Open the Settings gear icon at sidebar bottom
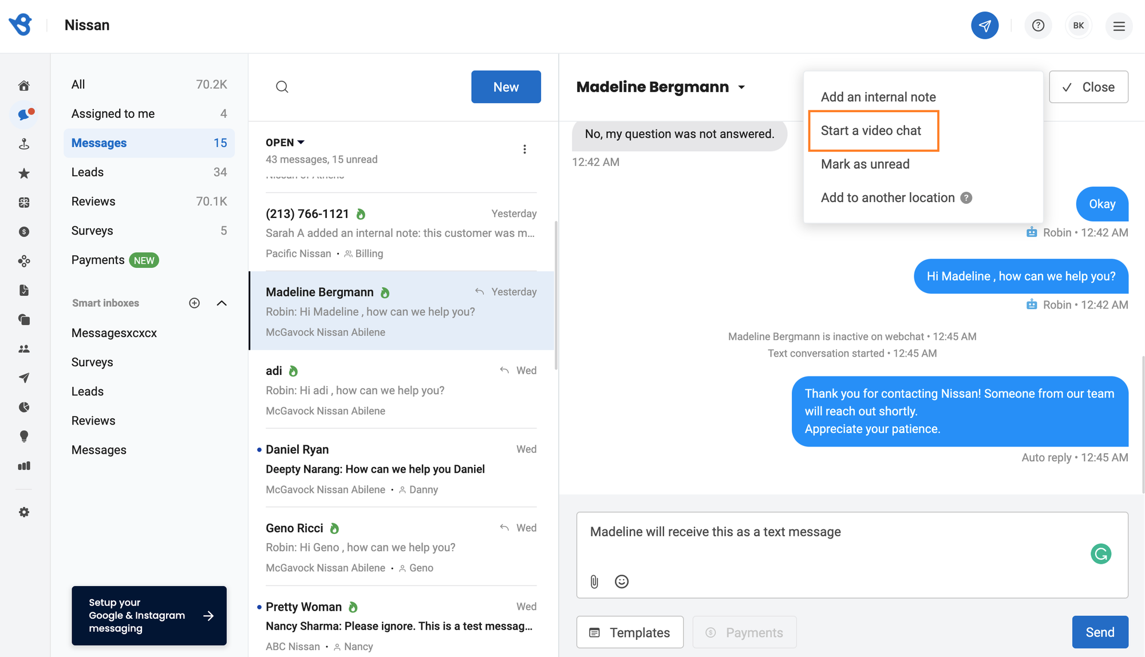The image size is (1145, 657). coord(24,512)
